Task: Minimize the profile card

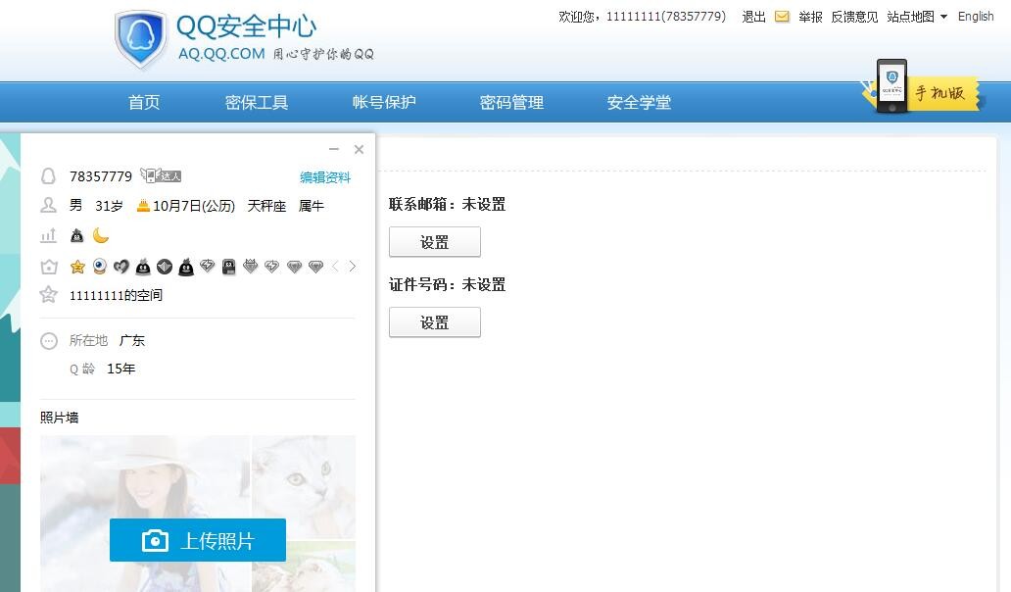Action: click(334, 149)
